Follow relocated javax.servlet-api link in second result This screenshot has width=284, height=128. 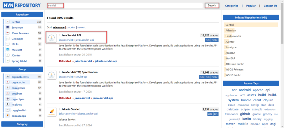pyautogui.click(x=103, y=98)
